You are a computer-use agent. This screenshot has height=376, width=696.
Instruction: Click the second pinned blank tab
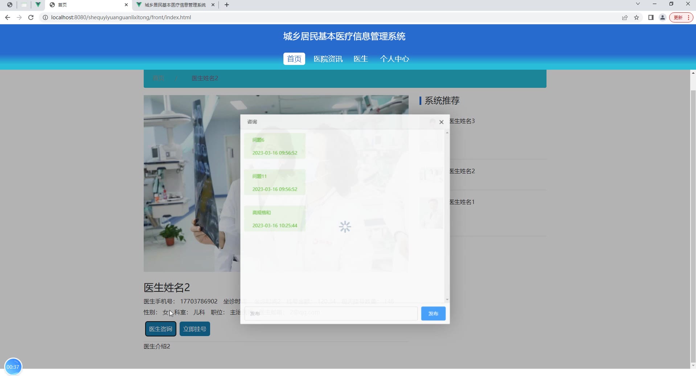tap(24, 5)
